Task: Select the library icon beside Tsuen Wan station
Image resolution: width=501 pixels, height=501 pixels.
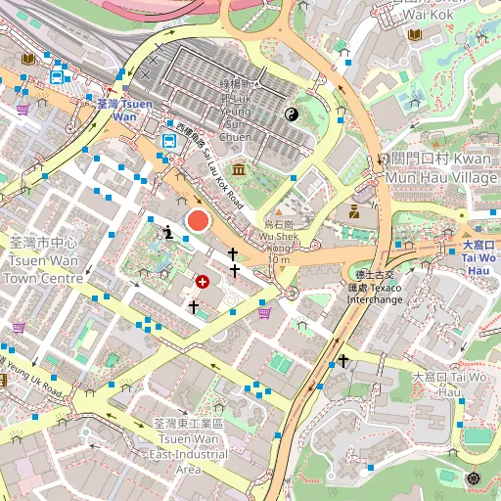Action: (x=28, y=59)
